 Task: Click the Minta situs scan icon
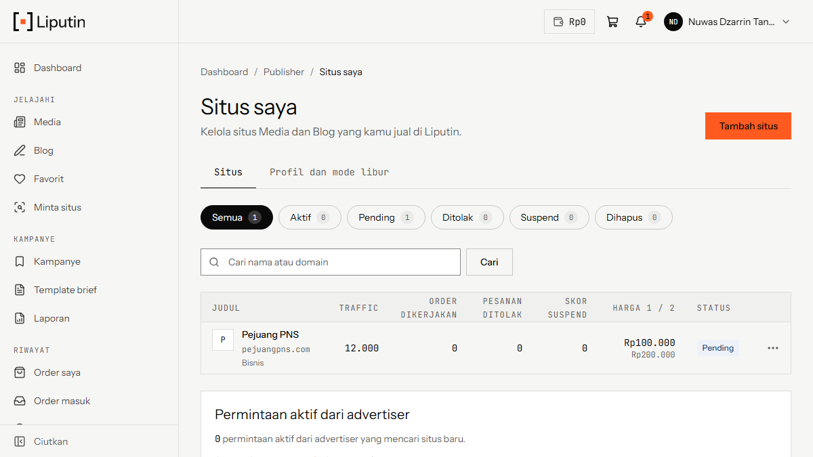pyautogui.click(x=20, y=207)
